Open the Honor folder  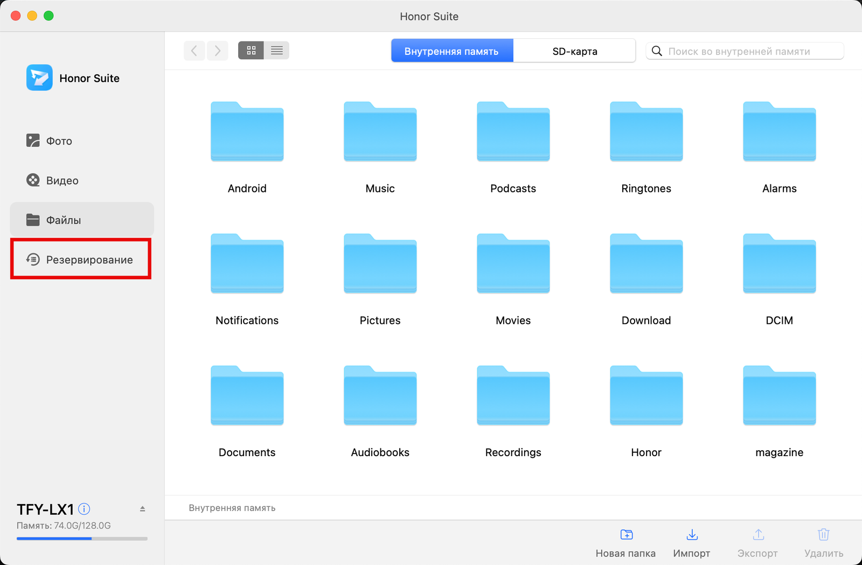(x=646, y=396)
